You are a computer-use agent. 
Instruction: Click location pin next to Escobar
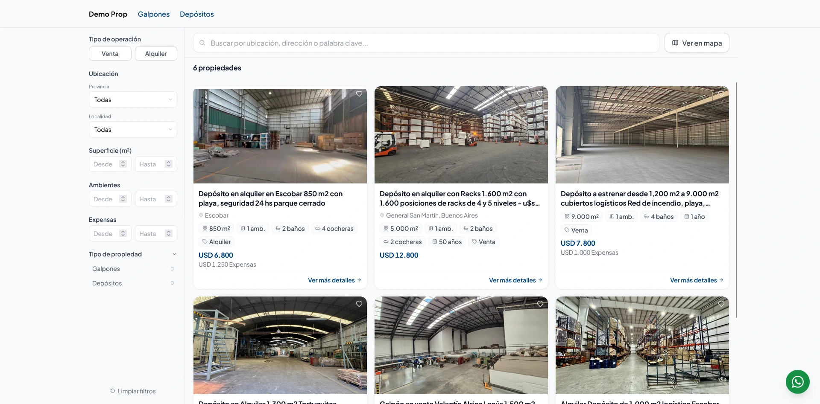pos(201,215)
